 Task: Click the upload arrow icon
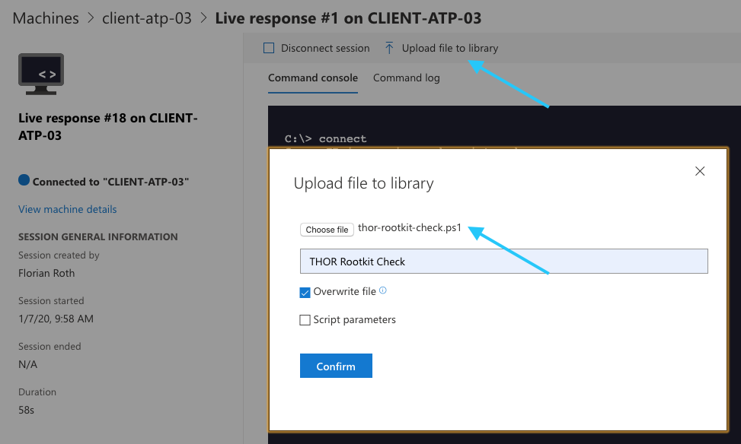389,48
